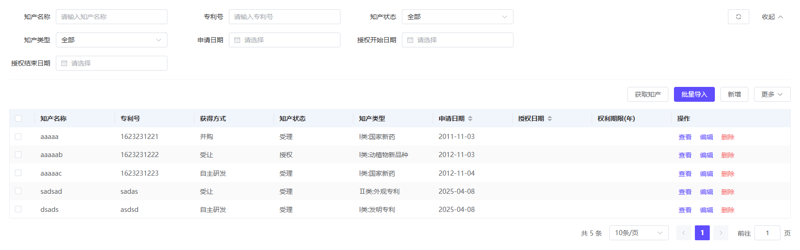
Task: Edit the aaaaa row (编辑)
Action: pyautogui.click(x=707, y=137)
